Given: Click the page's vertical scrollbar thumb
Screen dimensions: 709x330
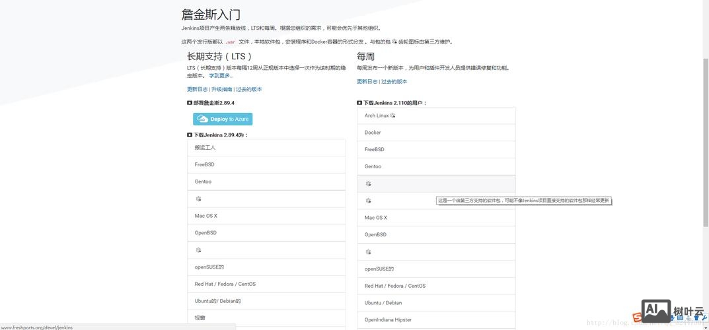Looking at the screenshot, I should [706, 143].
